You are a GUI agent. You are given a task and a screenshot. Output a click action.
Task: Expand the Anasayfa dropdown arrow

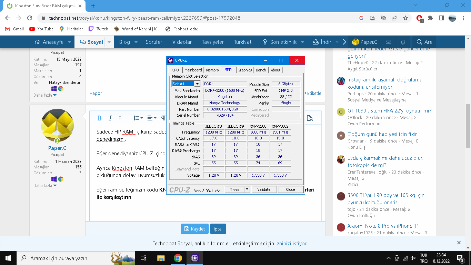69,42
